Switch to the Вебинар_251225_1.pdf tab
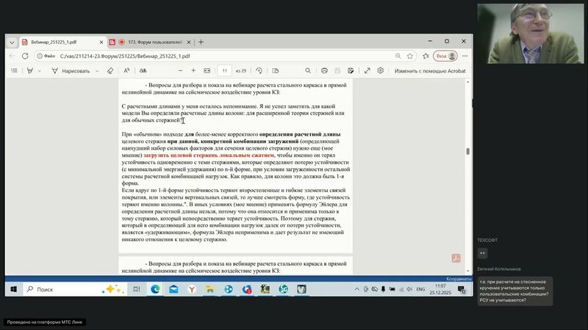Viewport: 588px width, 330px height. 62,42
